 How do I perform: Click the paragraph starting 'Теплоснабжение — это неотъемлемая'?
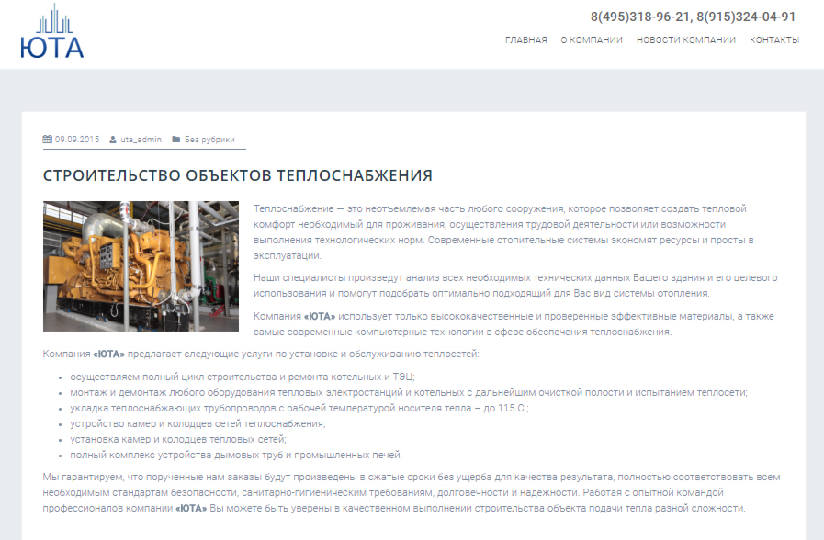click(503, 232)
